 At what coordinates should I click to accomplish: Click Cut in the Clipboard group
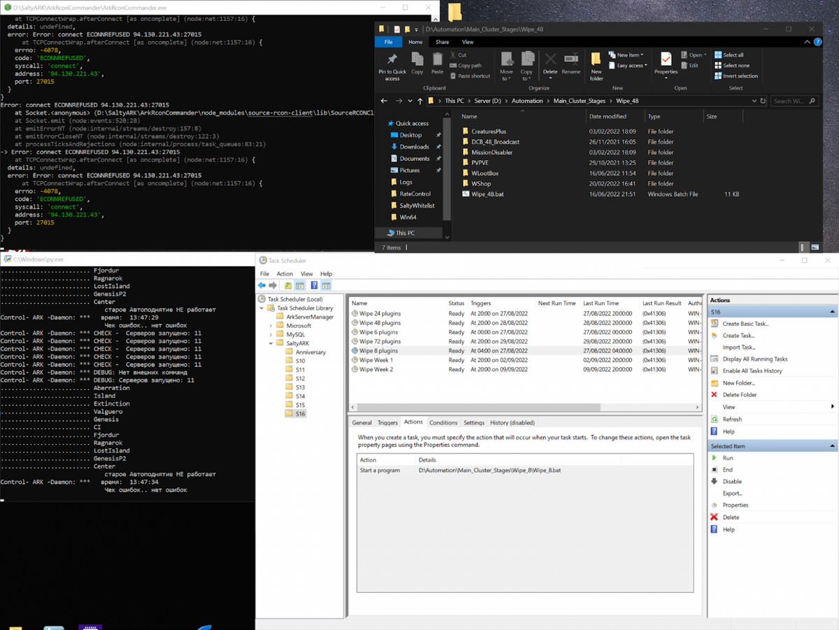click(457, 55)
